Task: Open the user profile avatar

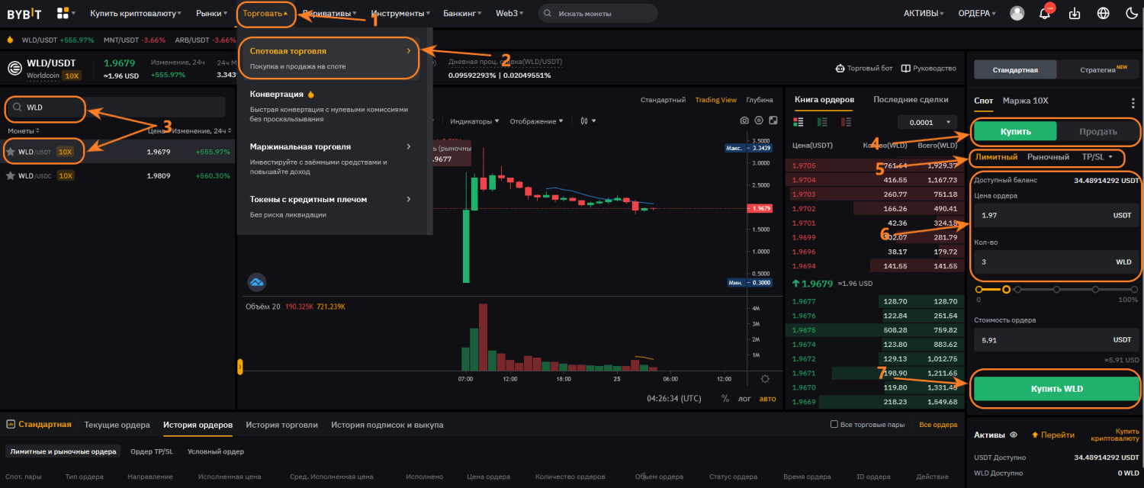Action: click(x=1017, y=13)
